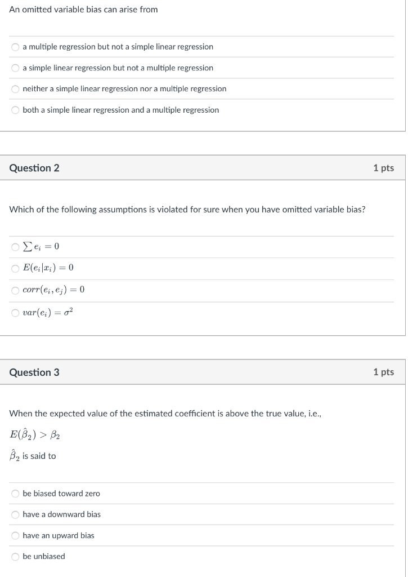
Task: Select the answer "E(e_i|x_i) = 0"
Action: [15, 268]
